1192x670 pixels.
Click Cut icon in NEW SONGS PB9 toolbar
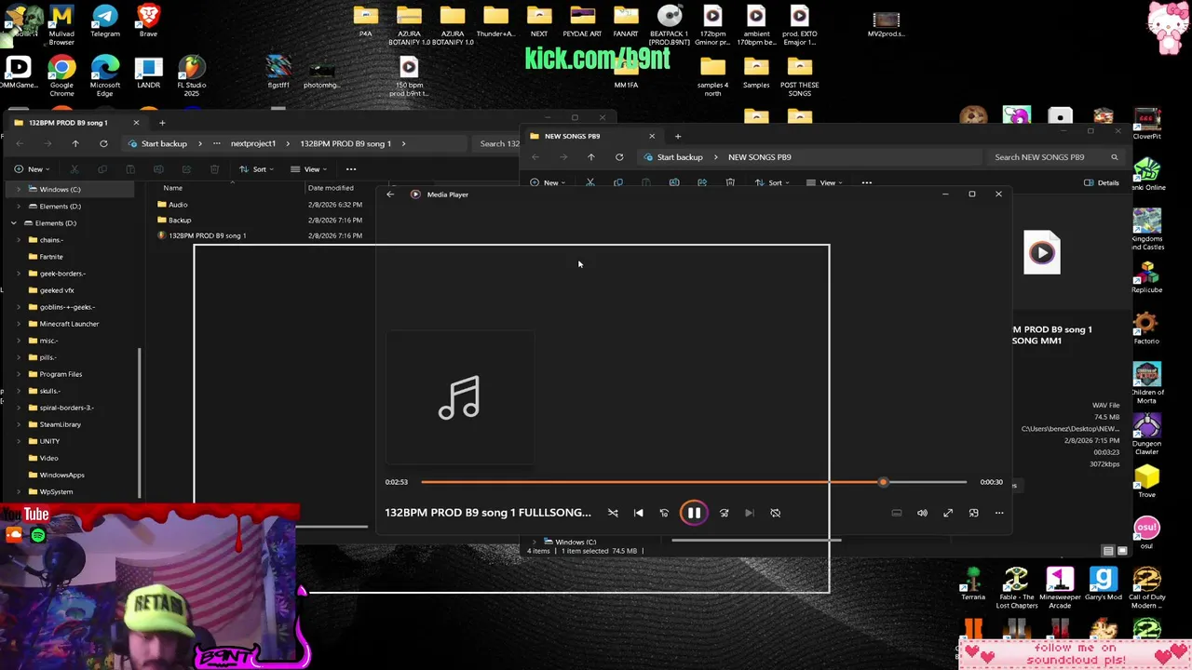590,182
